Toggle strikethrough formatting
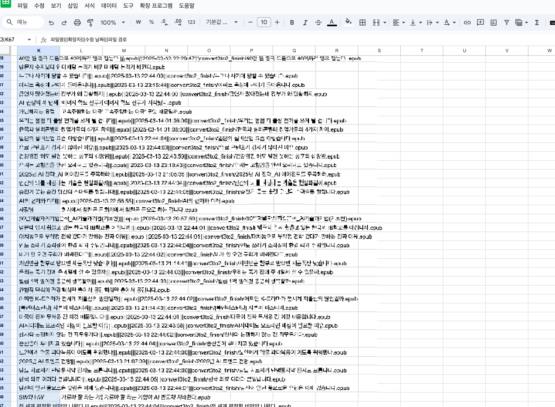 point(318,23)
